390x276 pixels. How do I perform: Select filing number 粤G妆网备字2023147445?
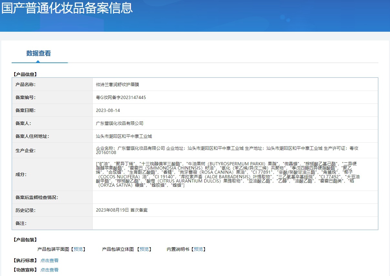tap(121, 97)
